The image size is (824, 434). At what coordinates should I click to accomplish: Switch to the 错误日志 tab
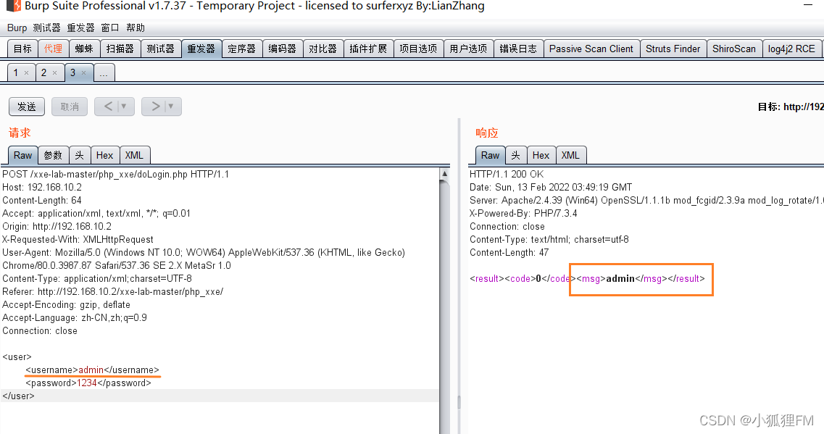pos(518,49)
